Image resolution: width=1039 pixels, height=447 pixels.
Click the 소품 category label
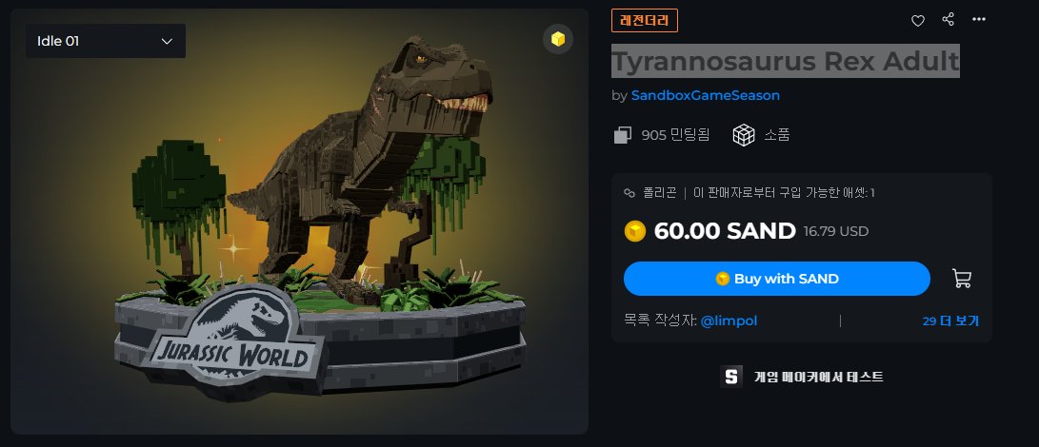pos(776,135)
